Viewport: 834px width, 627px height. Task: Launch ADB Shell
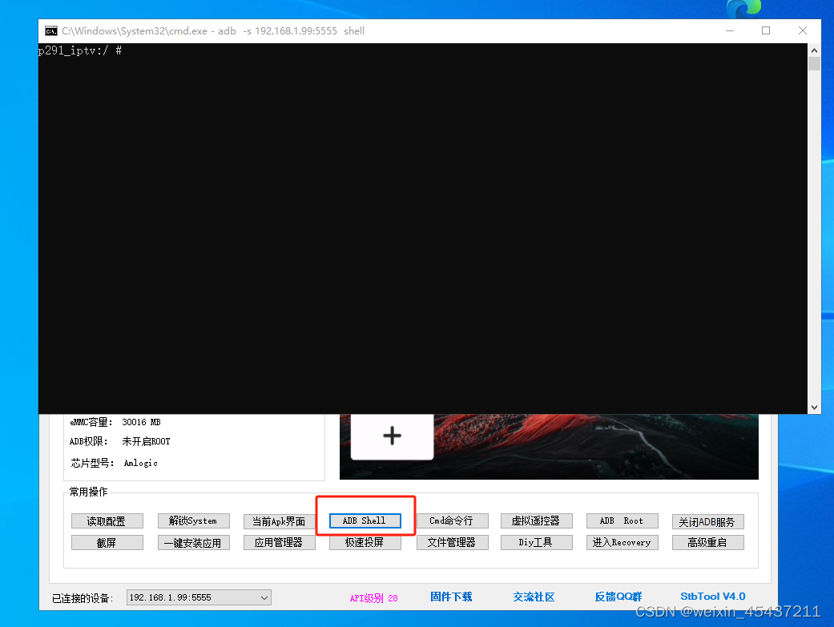coord(365,520)
